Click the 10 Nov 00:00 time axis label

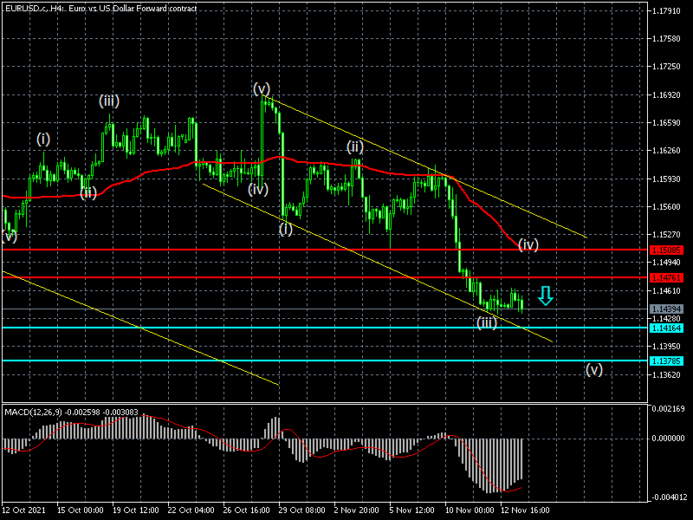tap(467, 511)
